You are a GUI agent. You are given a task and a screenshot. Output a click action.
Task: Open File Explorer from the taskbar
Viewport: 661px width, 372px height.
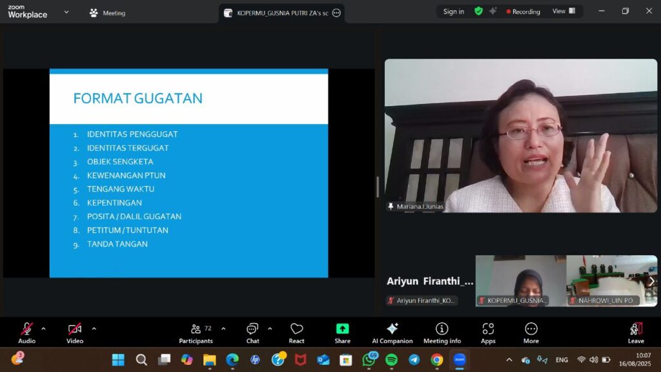210,360
